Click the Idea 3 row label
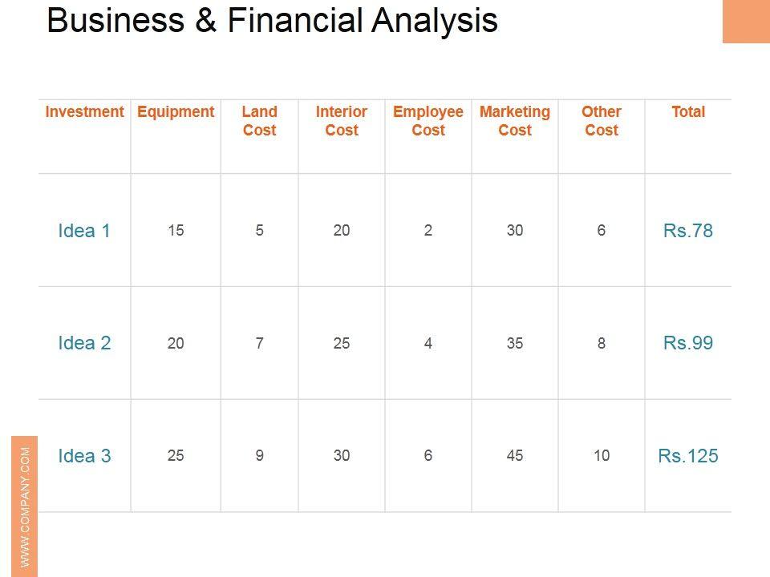 [x=84, y=456]
